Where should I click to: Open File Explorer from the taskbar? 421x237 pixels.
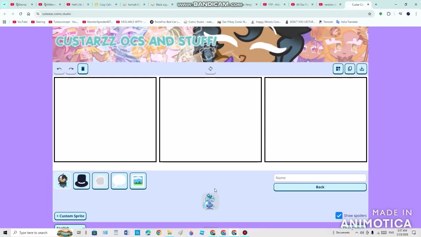[x=169, y=233]
